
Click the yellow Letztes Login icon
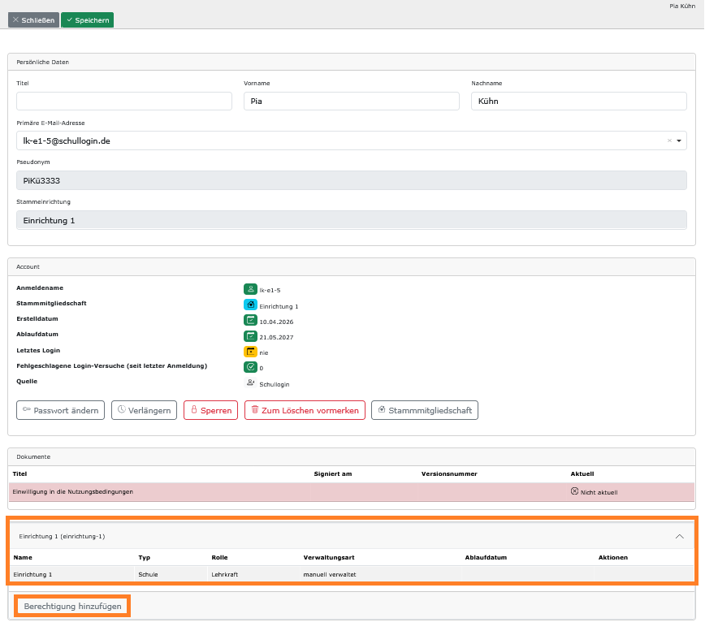(250, 352)
